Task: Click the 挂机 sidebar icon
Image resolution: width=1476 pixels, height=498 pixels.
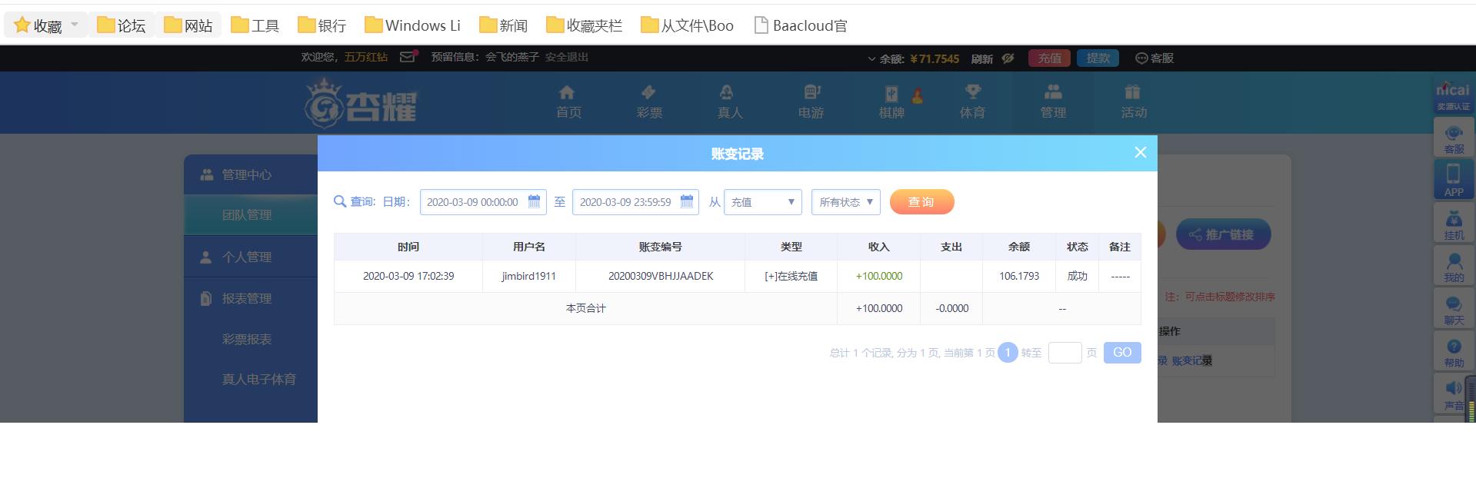Action: pyautogui.click(x=1454, y=224)
